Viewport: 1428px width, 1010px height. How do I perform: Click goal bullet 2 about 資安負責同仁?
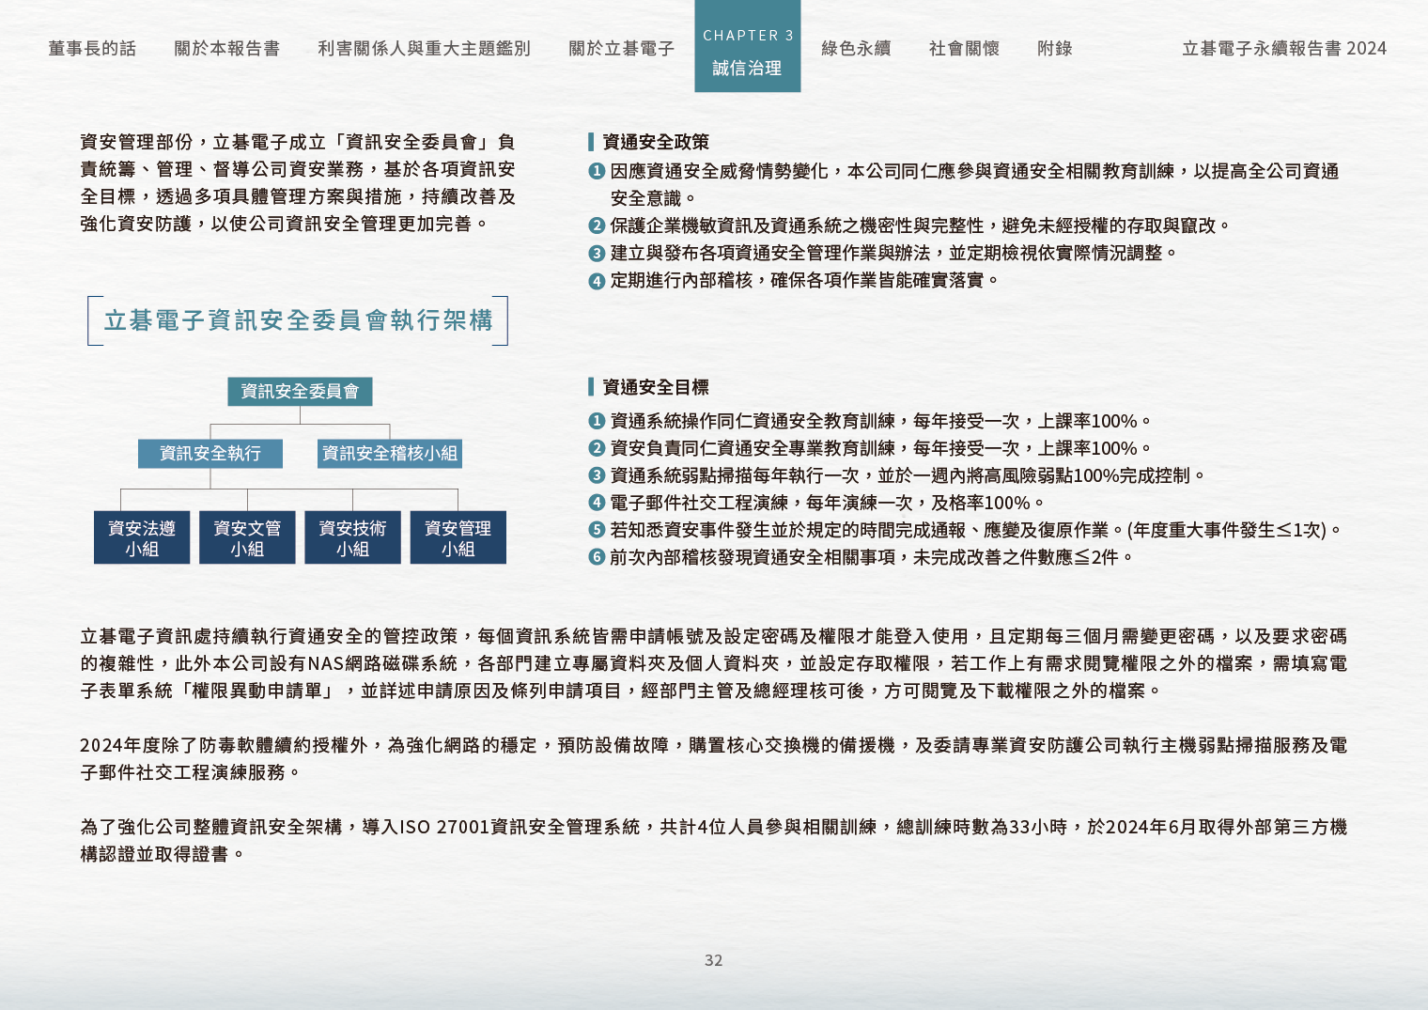coord(870,448)
